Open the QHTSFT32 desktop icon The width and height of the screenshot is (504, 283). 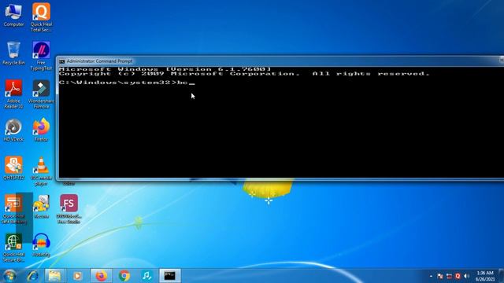click(13, 168)
